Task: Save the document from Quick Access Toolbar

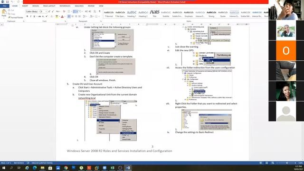Action: 8,2
